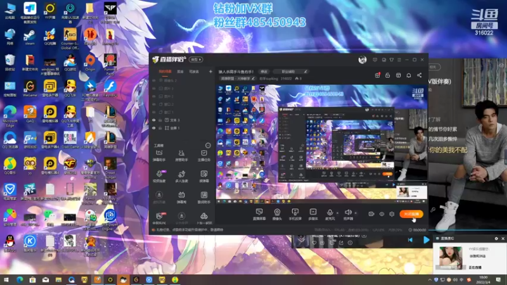507x285 pixels.
Task: Open the notification bell in streaming app
Action: pyautogui.click(x=409, y=75)
